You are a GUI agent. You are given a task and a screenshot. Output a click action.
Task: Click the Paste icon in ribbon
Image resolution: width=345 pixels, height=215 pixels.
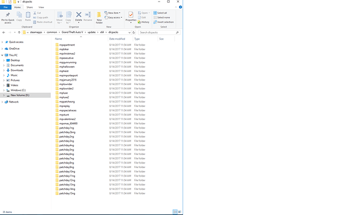[x=28, y=15]
